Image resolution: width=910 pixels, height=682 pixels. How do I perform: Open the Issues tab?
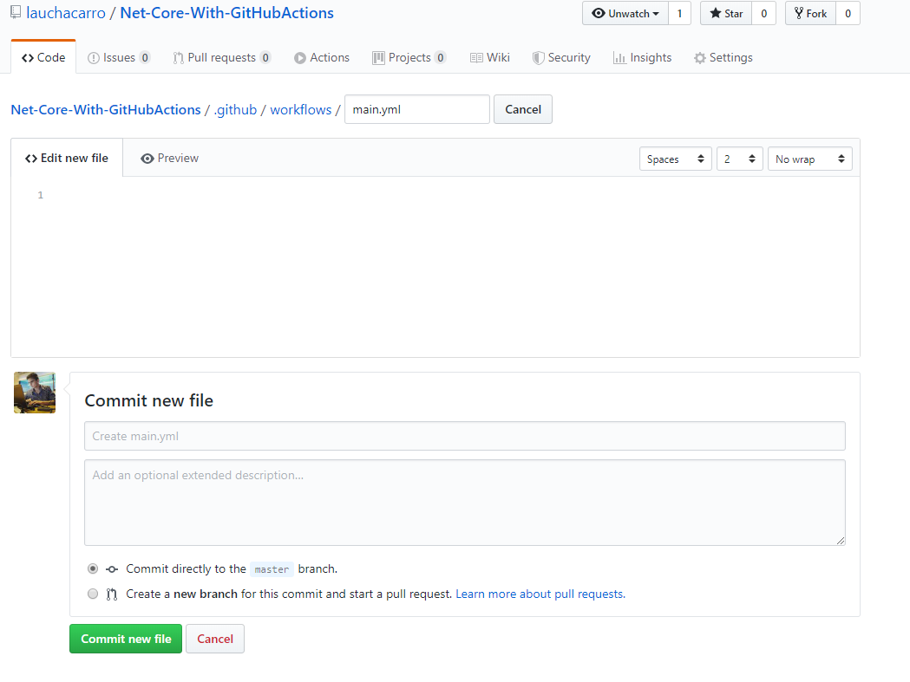(119, 57)
